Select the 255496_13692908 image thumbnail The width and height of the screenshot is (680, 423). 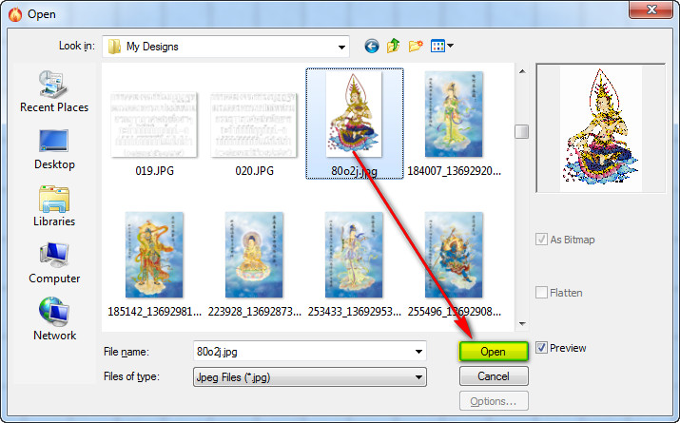coord(454,255)
